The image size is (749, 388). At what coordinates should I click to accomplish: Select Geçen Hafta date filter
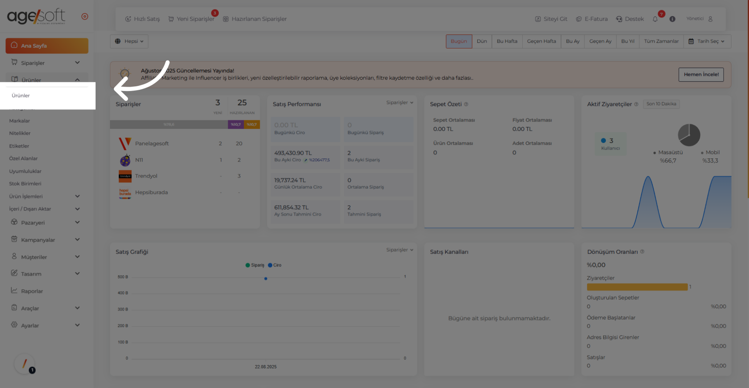541,41
